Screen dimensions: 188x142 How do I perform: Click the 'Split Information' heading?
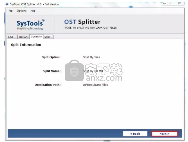26,45
